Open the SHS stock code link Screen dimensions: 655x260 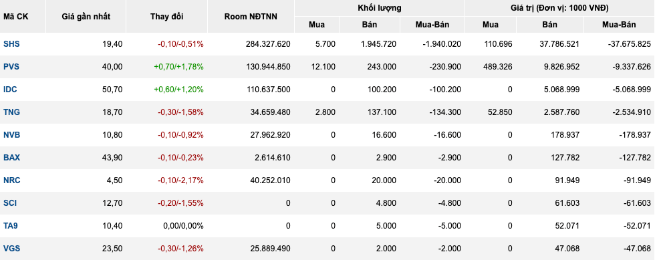(x=11, y=44)
